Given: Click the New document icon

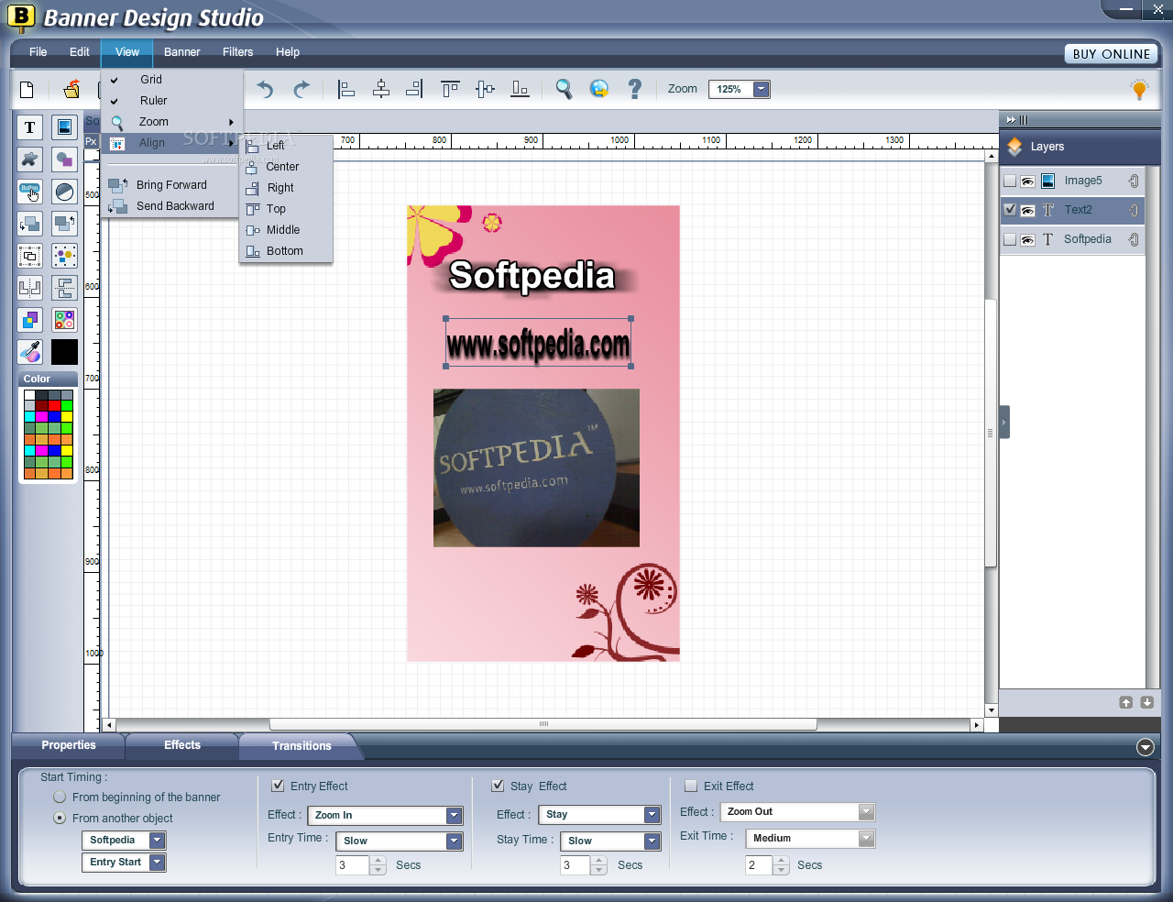Looking at the screenshot, I should coord(27,89).
